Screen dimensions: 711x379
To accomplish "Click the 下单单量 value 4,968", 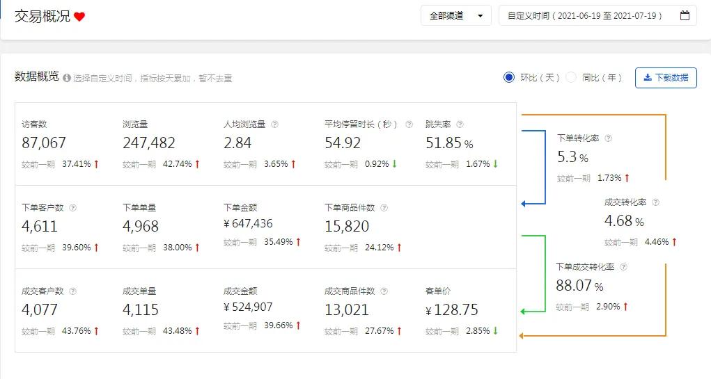I will (x=141, y=227).
